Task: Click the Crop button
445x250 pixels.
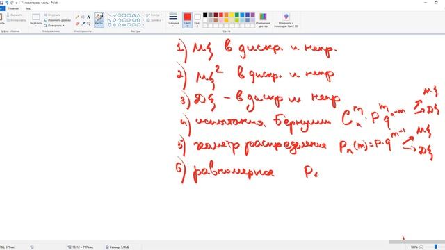Action: [x=52, y=15]
